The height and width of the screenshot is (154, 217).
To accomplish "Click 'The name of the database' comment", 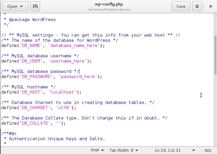I will point(60,40).
